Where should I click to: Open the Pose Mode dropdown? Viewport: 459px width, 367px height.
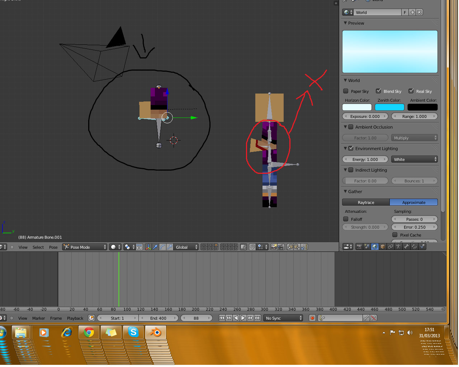click(x=85, y=247)
